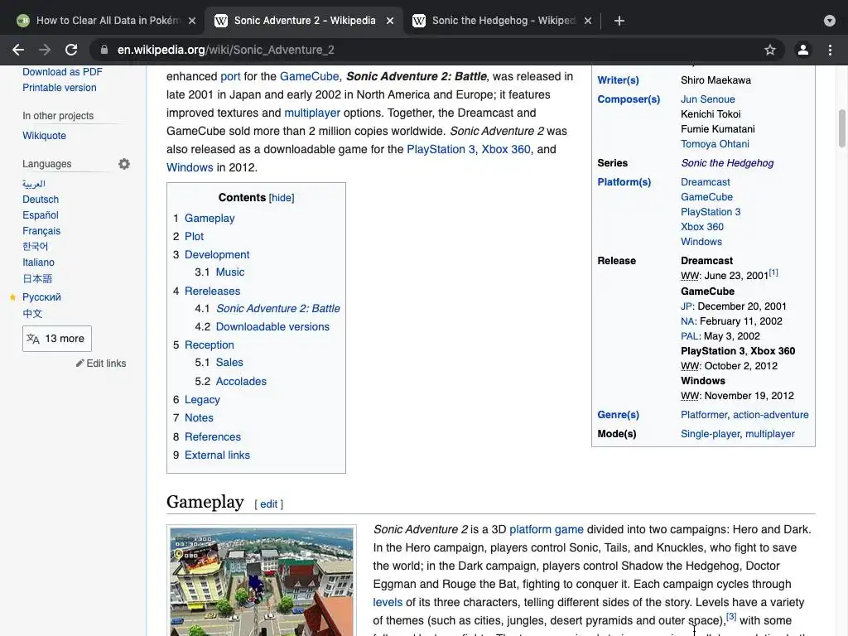Open Composer(s) infobox label link
The height and width of the screenshot is (636, 848).
click(x=629, y=99)
